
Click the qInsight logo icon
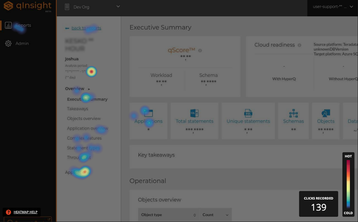tap(8, 6)
